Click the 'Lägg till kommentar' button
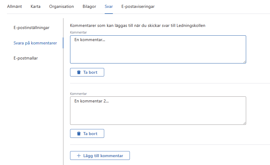Viewport: 270px width, 165px height. [100, 156]
